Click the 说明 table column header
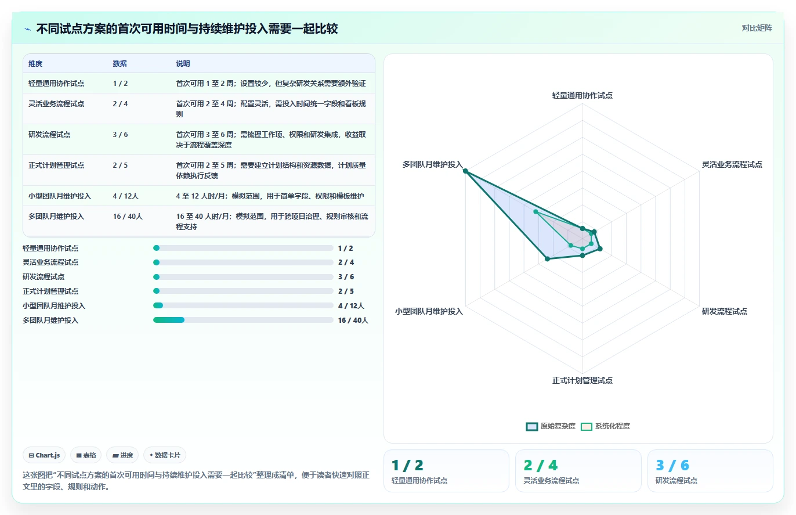 (x=183, y=64)
